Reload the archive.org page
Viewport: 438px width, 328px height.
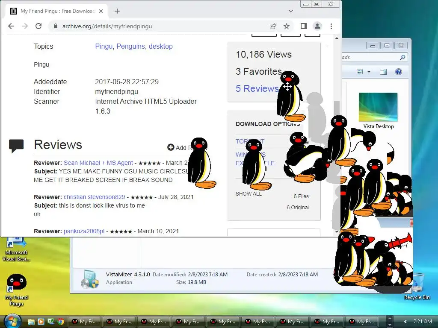tap(38, 26)
